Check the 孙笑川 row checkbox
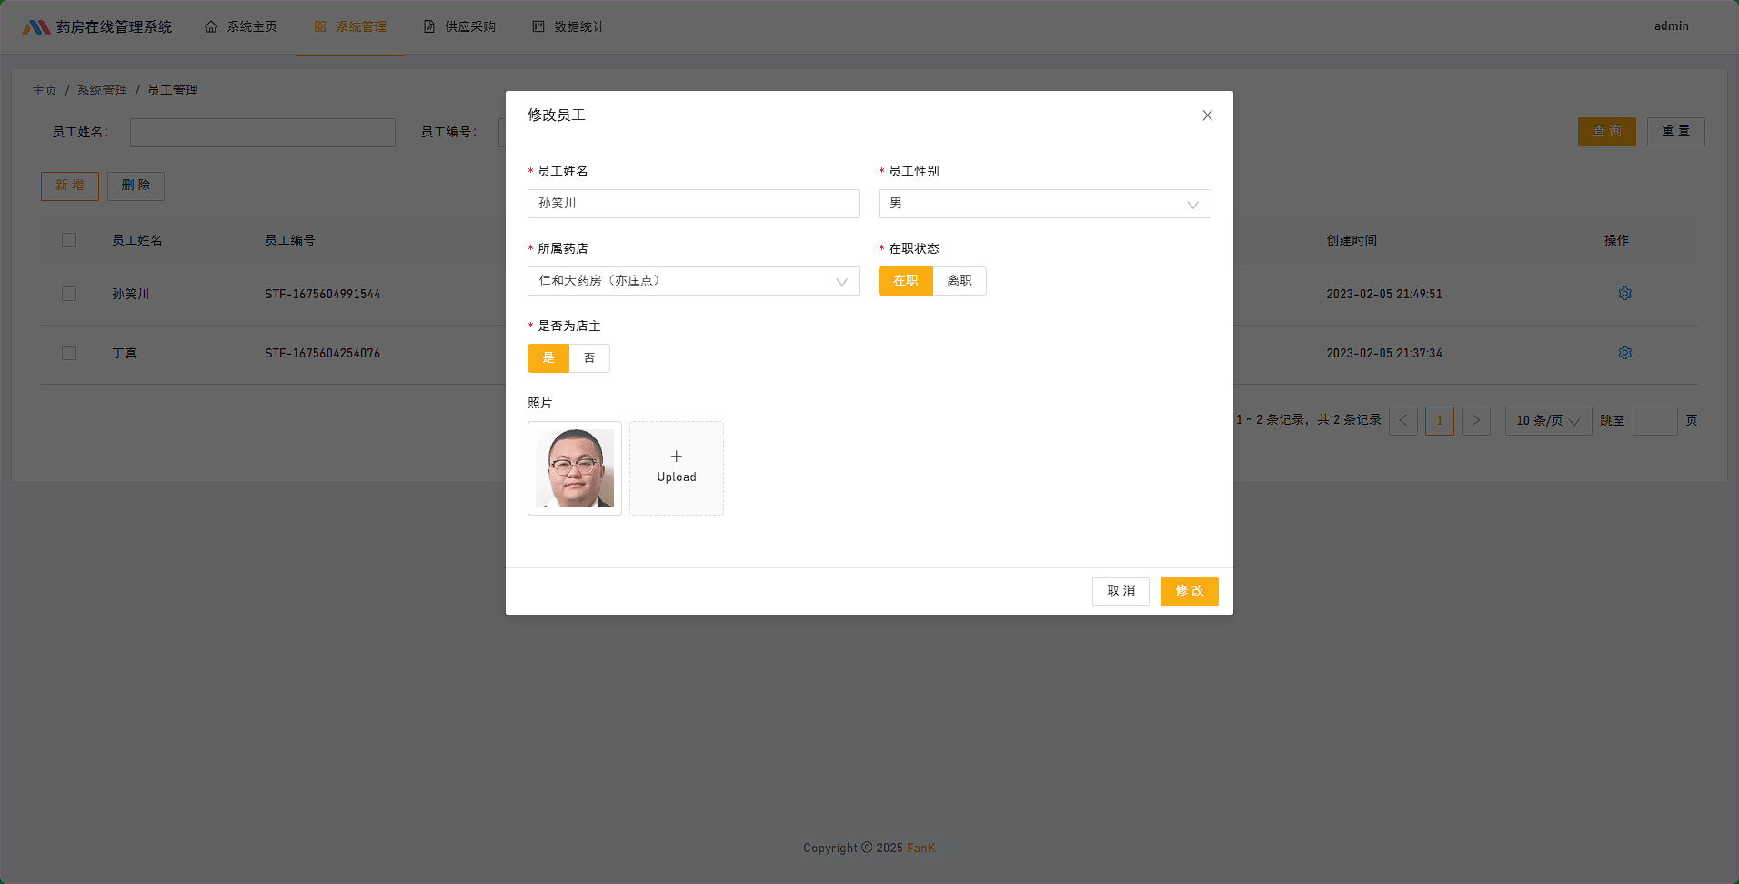 [69, 294]
